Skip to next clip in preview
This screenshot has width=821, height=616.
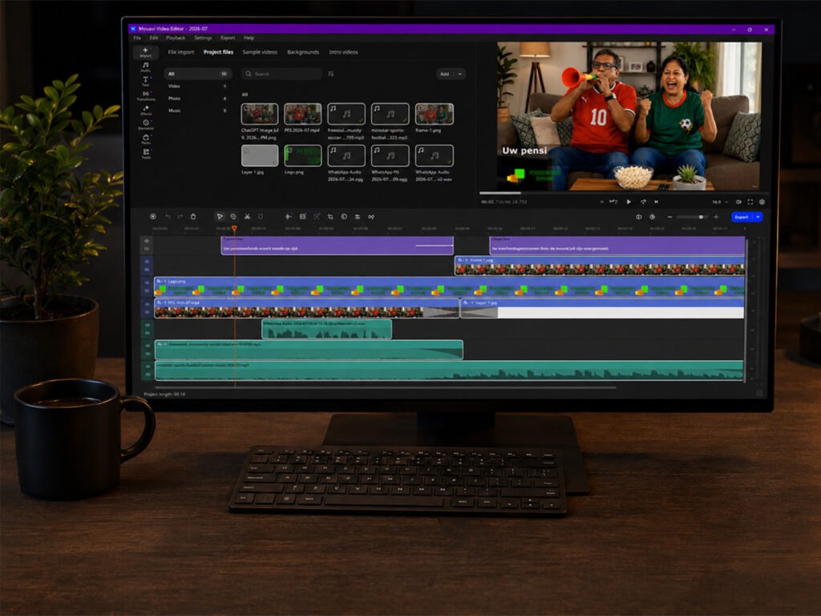click(x=656, y=201)
